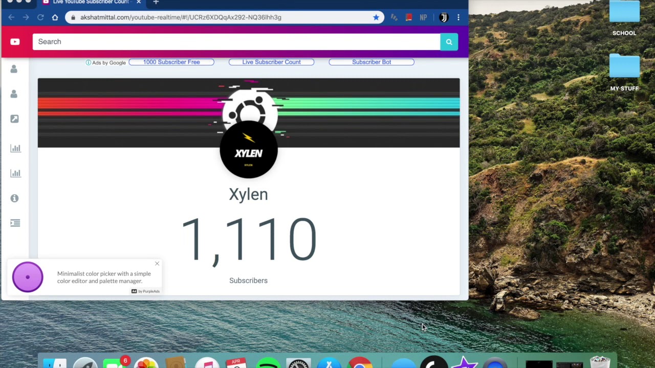This screenshot has width=655, height=368.
Task: Open Chrome in the Dock
Action: (x=360, y=362)
